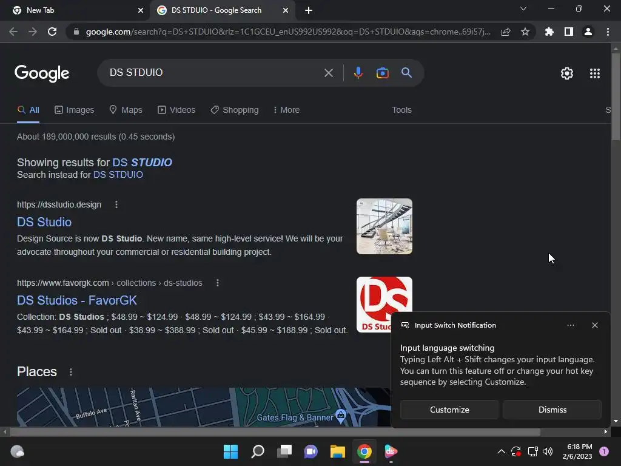The width and height of the screenshot is (621, 466).
Task: Click the vertical page scrollbar
Action: 616,97
